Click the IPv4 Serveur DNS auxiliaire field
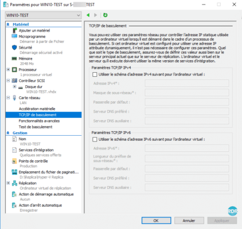 [x=187, y=121]
